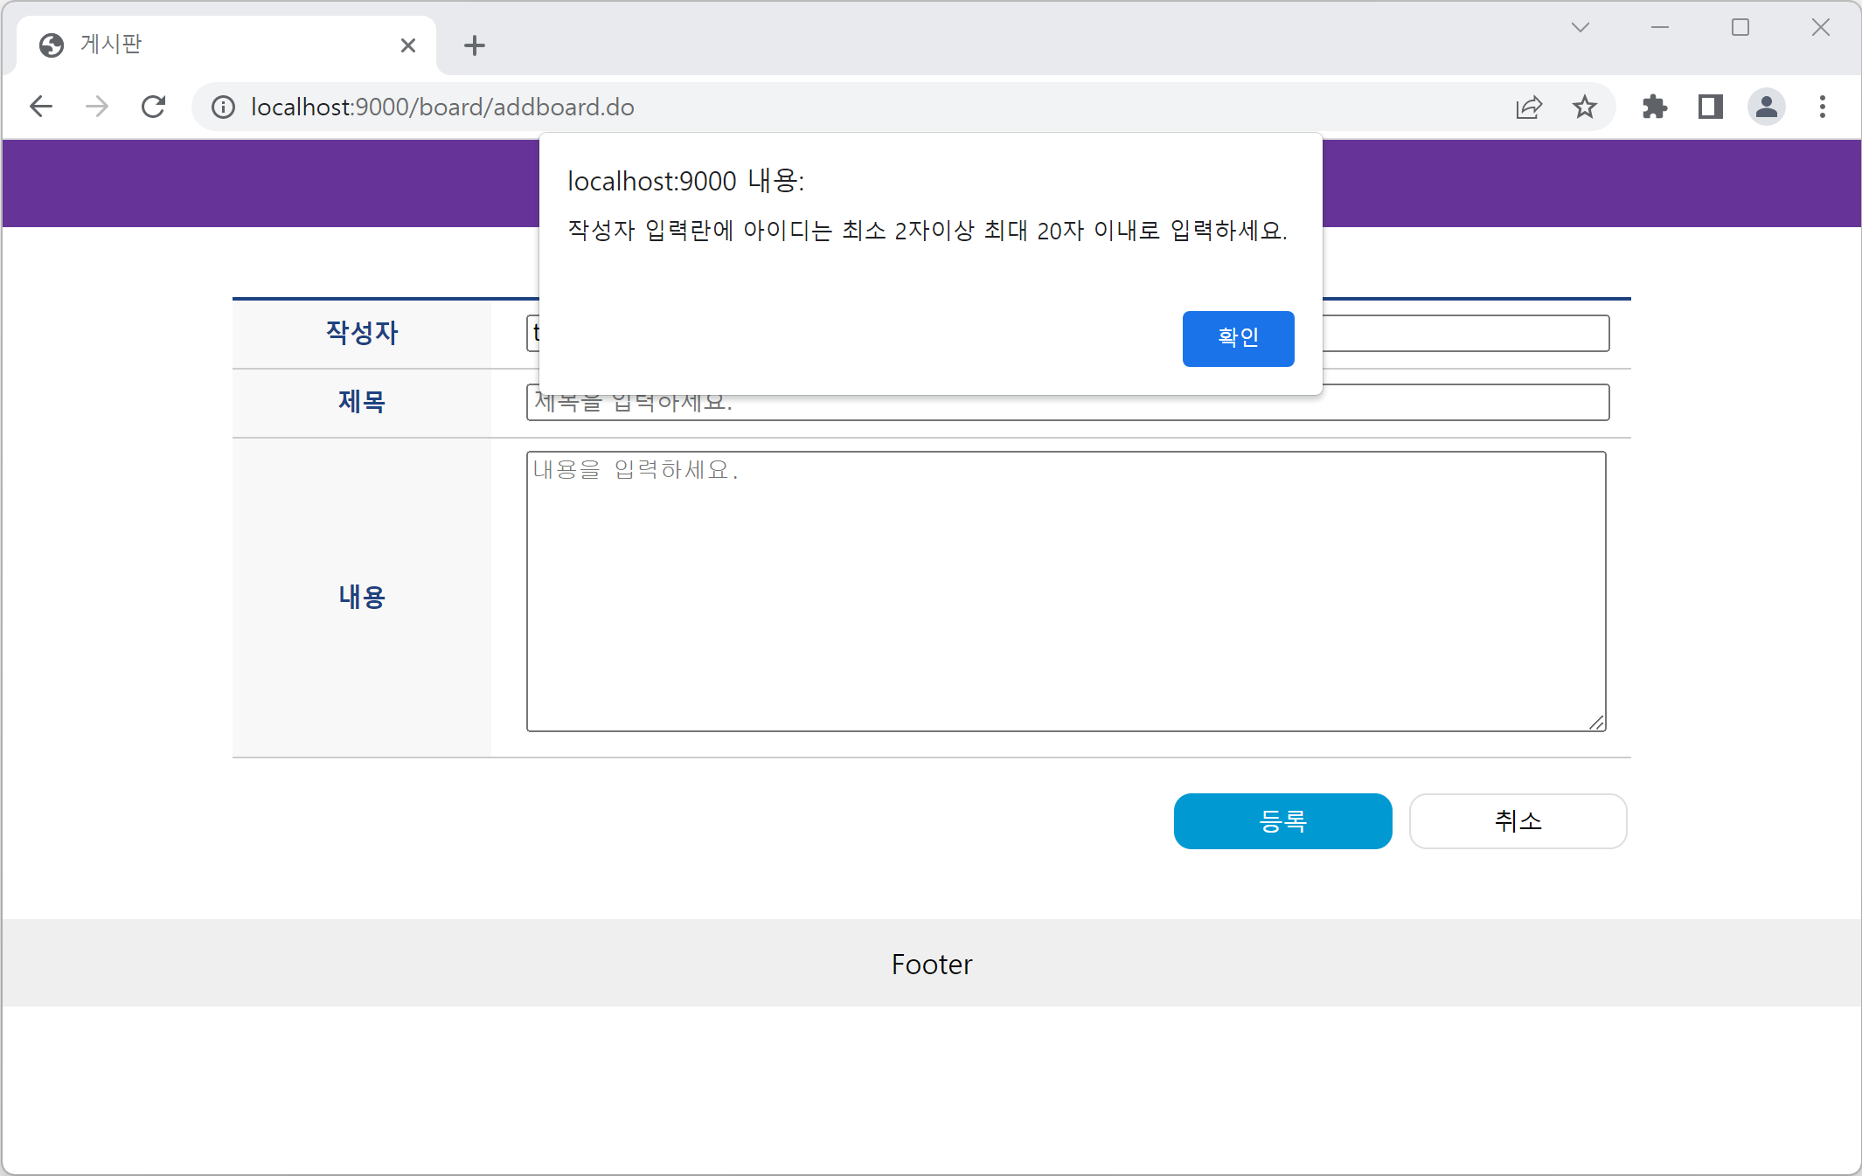Close the 게시판 tab
The width and height of the screenshot is (1862, 1176).
[x=407, y=45]
